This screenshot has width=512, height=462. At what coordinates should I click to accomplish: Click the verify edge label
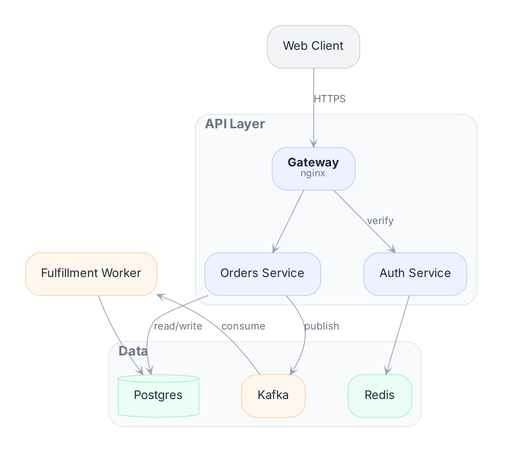380,221
